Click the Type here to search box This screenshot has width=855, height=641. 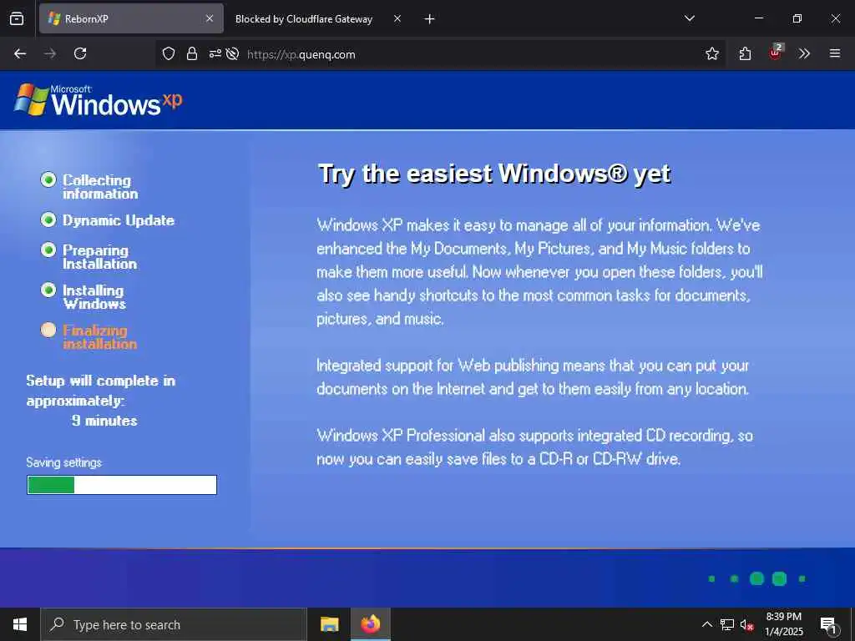tap(174, 624)
